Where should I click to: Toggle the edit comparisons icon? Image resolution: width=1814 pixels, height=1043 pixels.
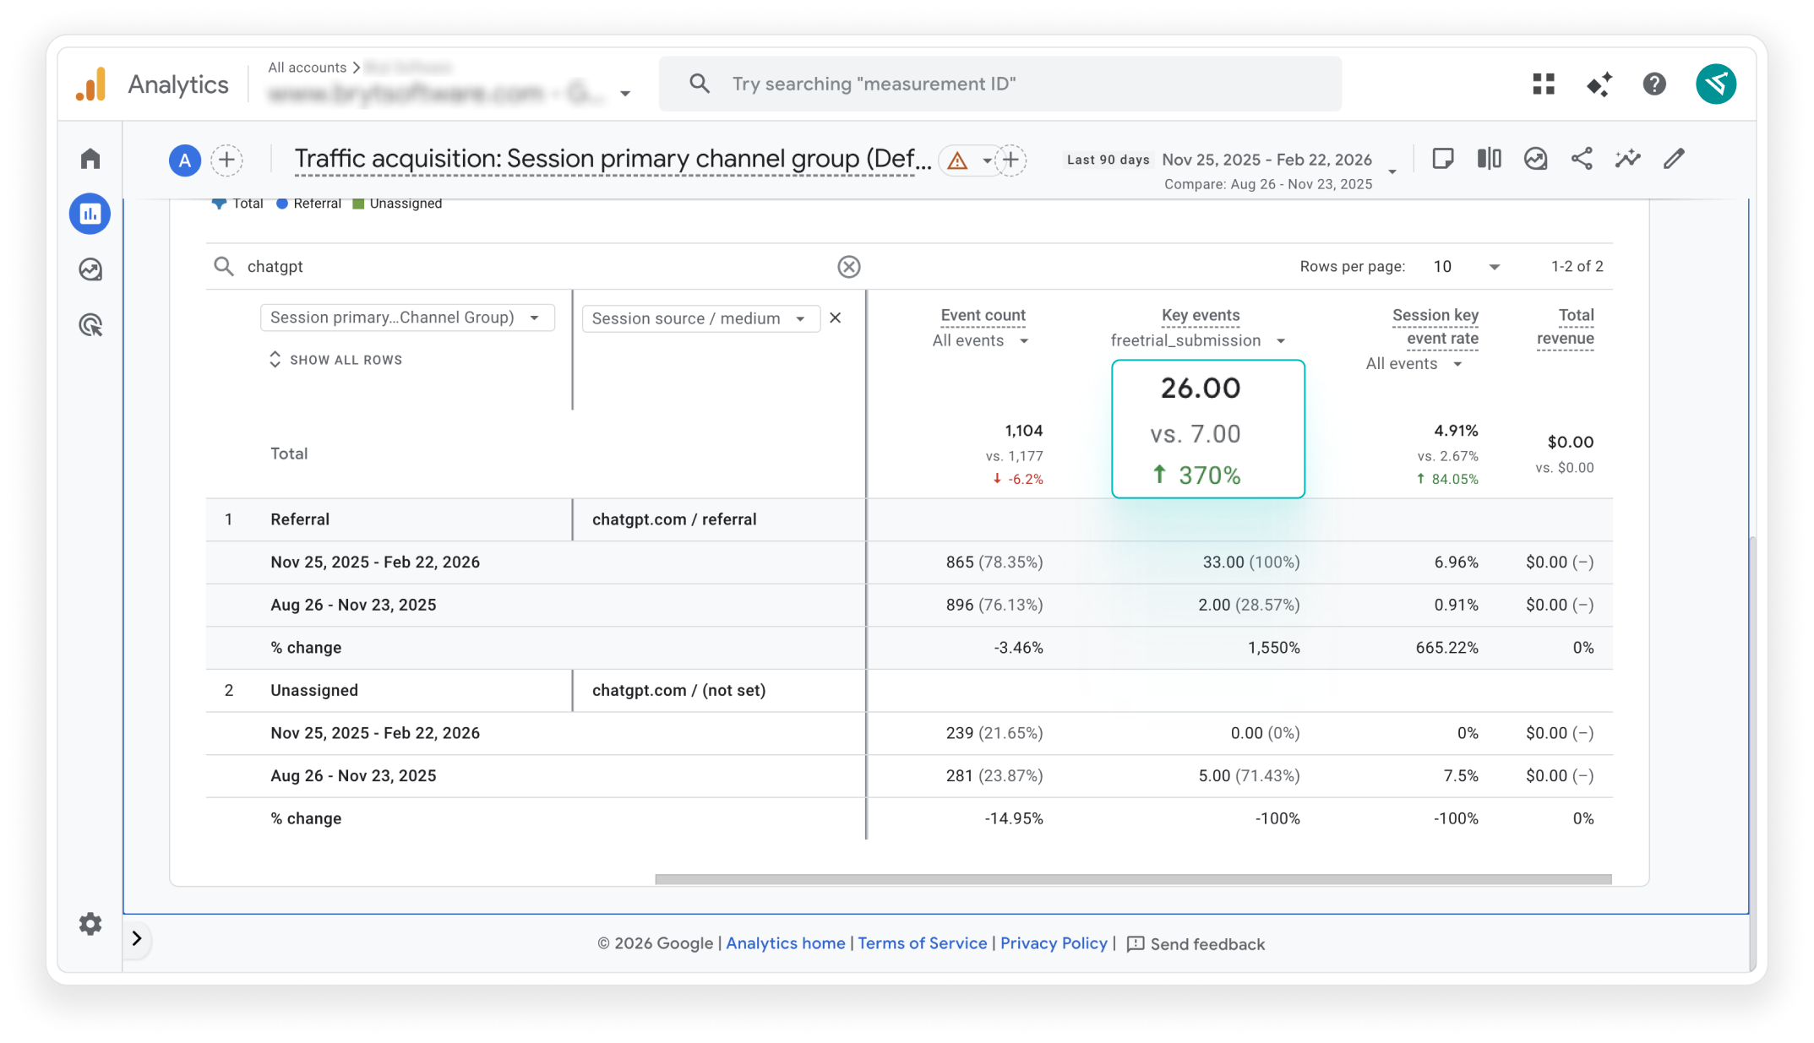(1489, 159)
